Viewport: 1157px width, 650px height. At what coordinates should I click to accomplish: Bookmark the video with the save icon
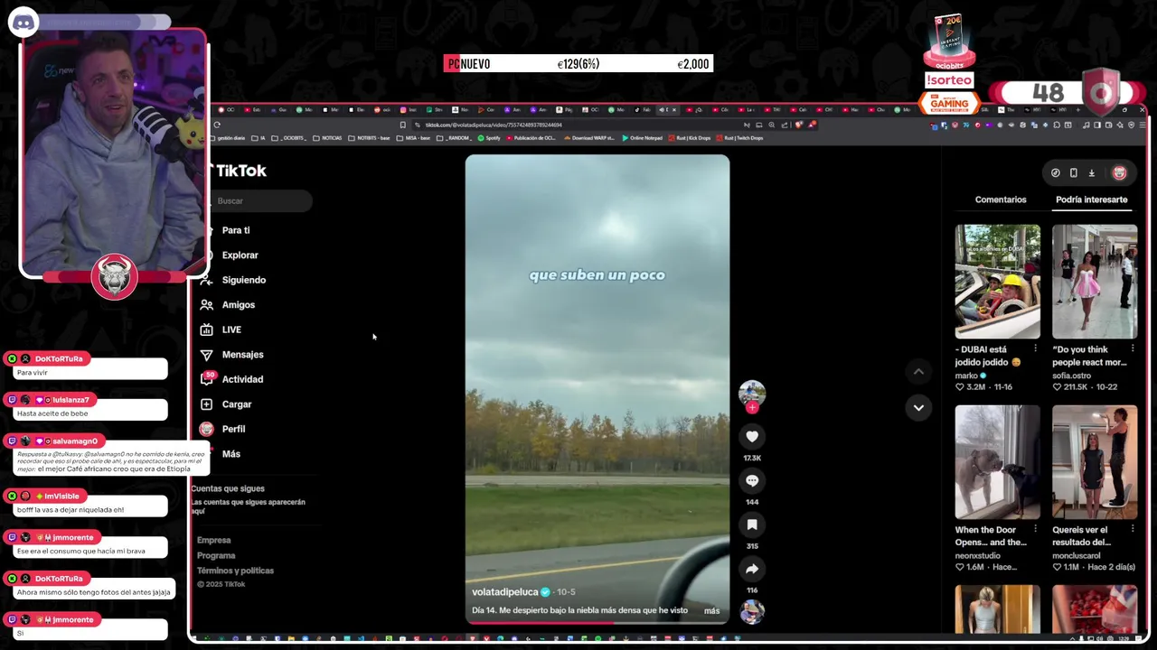pyautogui.click(x=752, y=525)
